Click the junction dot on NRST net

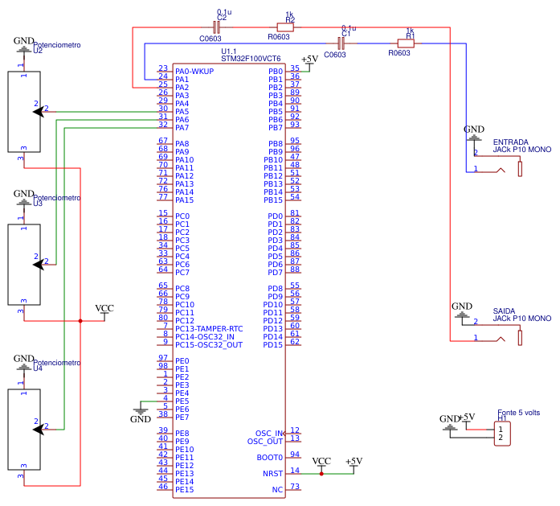[x=321, y=474]
